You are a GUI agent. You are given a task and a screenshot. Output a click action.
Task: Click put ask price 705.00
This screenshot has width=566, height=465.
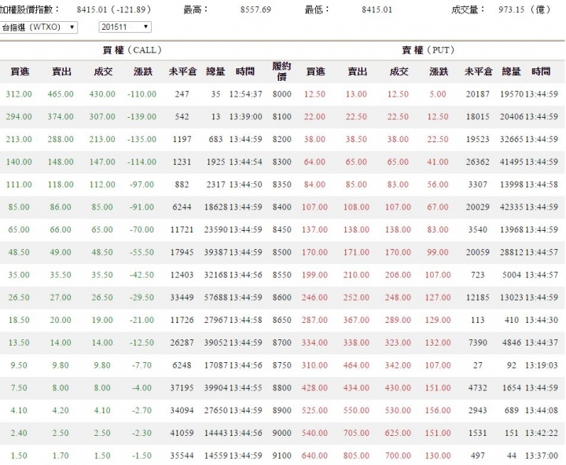(x=356, y=433)
